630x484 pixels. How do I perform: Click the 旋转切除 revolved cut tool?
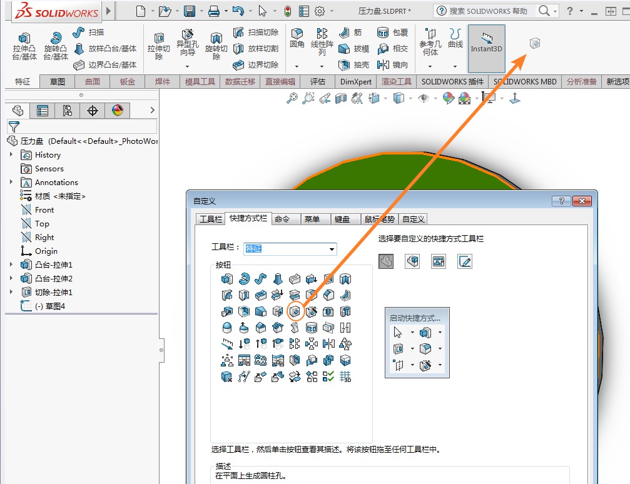tap(216, 46)
